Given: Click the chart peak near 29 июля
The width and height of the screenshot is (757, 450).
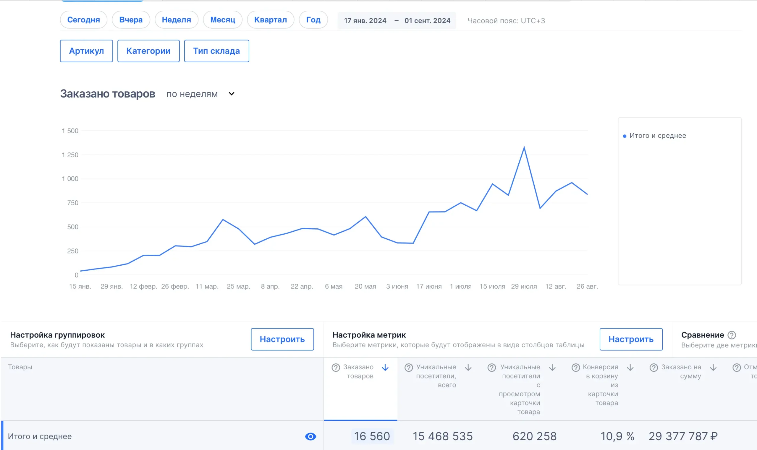Looking at the screenshot, I should (524, 148).
